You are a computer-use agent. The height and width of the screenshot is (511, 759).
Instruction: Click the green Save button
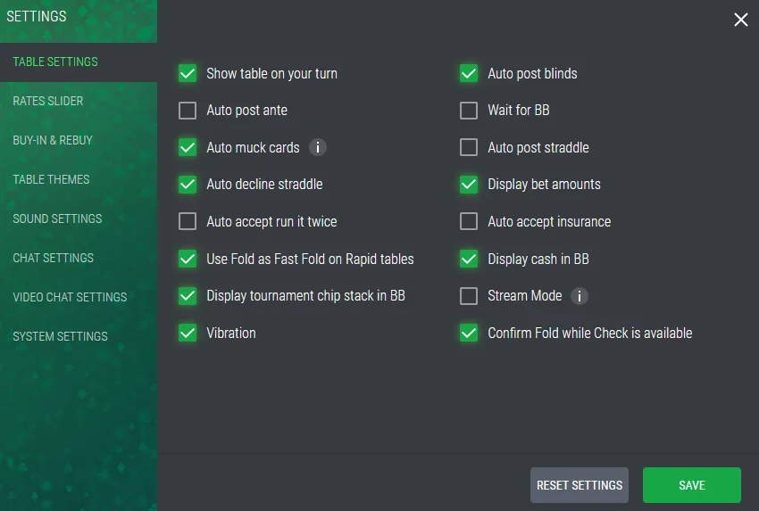click(691, 485)
